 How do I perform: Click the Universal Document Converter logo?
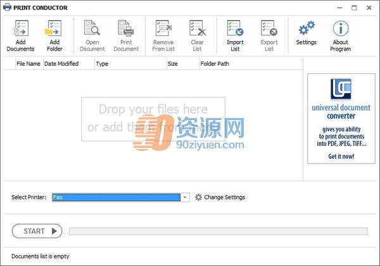coord(341,89)
